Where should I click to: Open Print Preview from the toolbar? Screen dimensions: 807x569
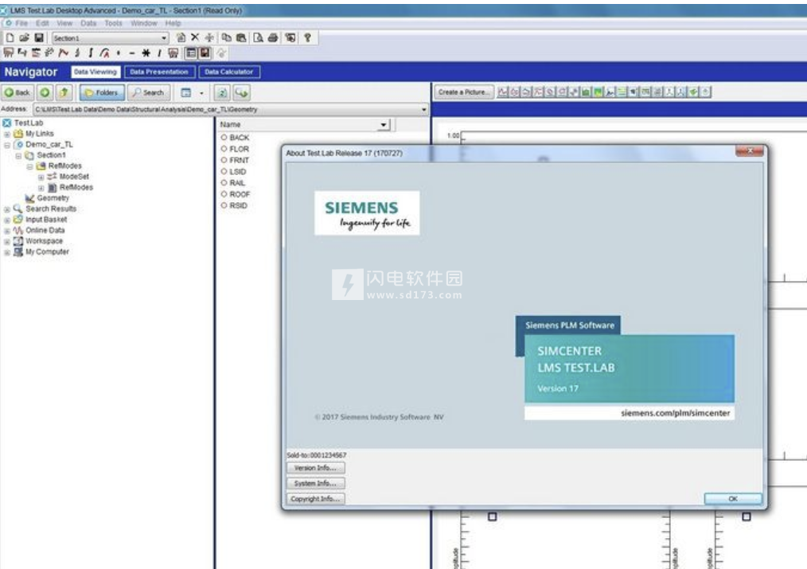pos(259,37)
